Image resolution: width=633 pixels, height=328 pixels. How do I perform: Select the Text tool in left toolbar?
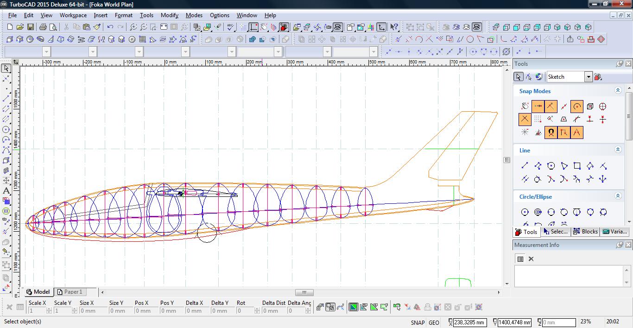(x=6, y=191)
